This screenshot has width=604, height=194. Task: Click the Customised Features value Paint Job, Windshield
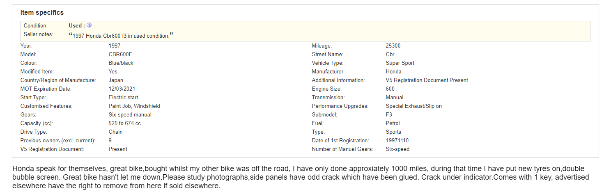(x=134, y=106)
